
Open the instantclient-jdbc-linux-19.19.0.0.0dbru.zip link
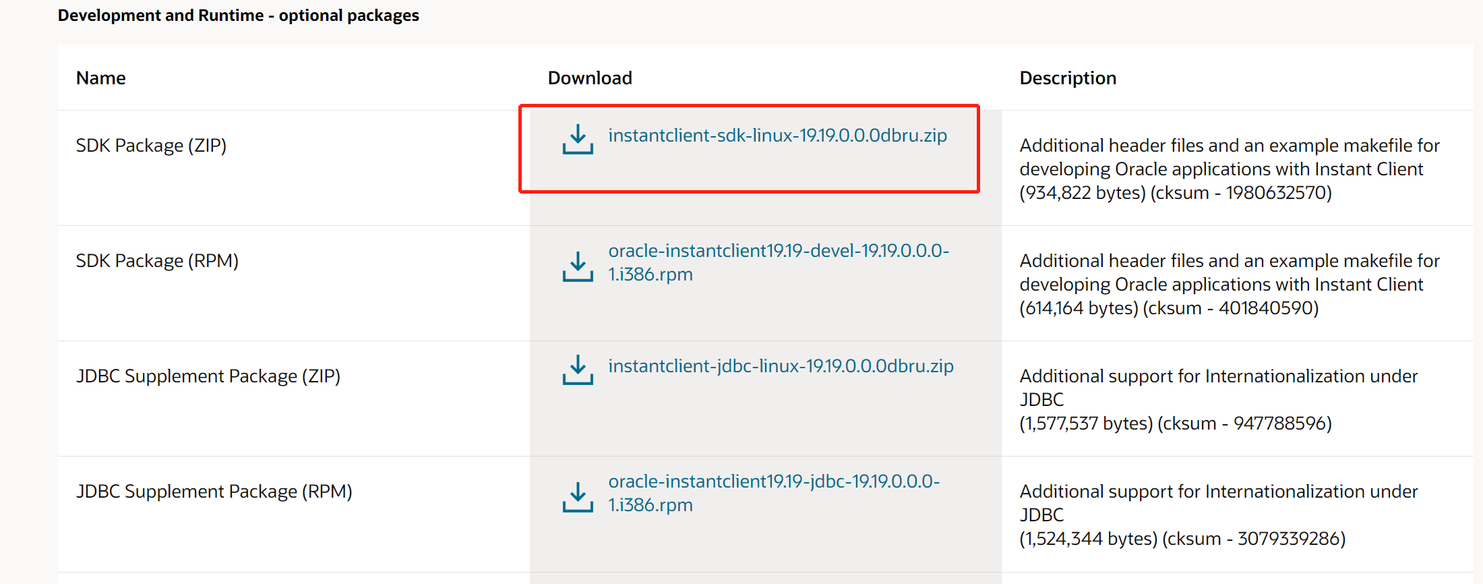pos(780,366)
